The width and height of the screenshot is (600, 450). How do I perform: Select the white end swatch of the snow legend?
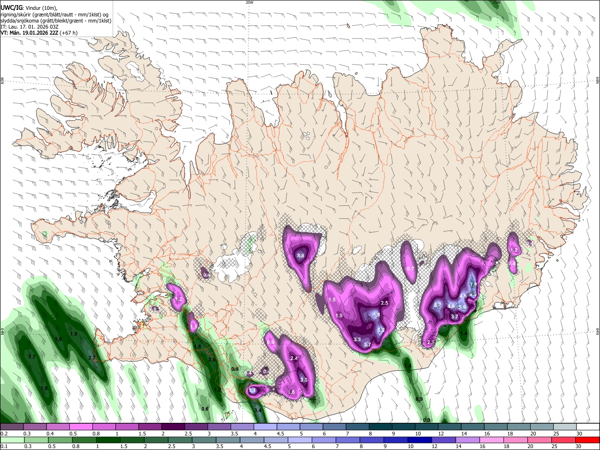click(588, 427)
